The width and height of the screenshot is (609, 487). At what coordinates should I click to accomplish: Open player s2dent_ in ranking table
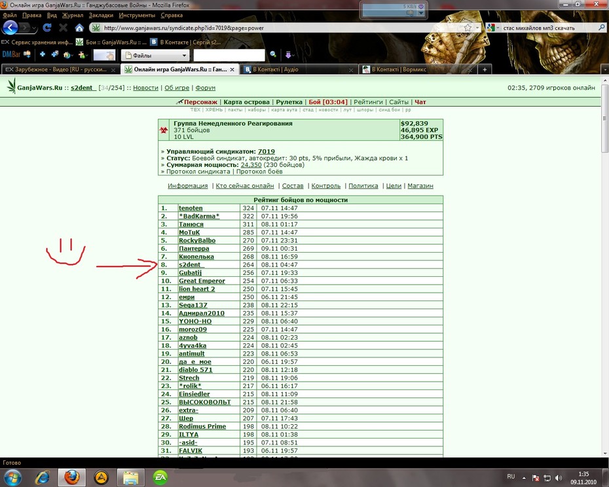tap(191, 265)
